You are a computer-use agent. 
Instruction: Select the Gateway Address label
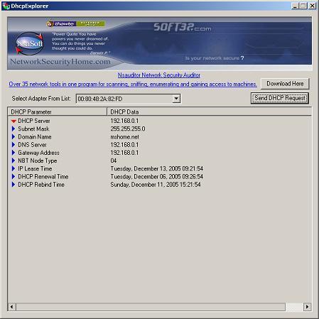click(x=38, y=153)
